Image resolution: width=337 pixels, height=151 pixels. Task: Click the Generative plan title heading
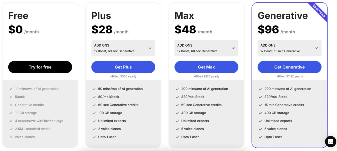pyautogui.click(x=283, y=16)
